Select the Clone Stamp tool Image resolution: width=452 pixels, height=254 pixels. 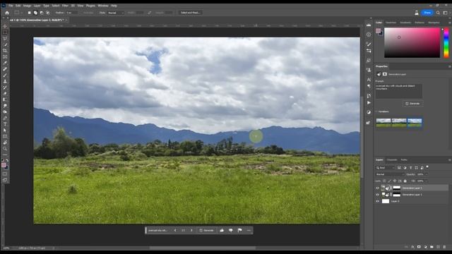point(5,81)
